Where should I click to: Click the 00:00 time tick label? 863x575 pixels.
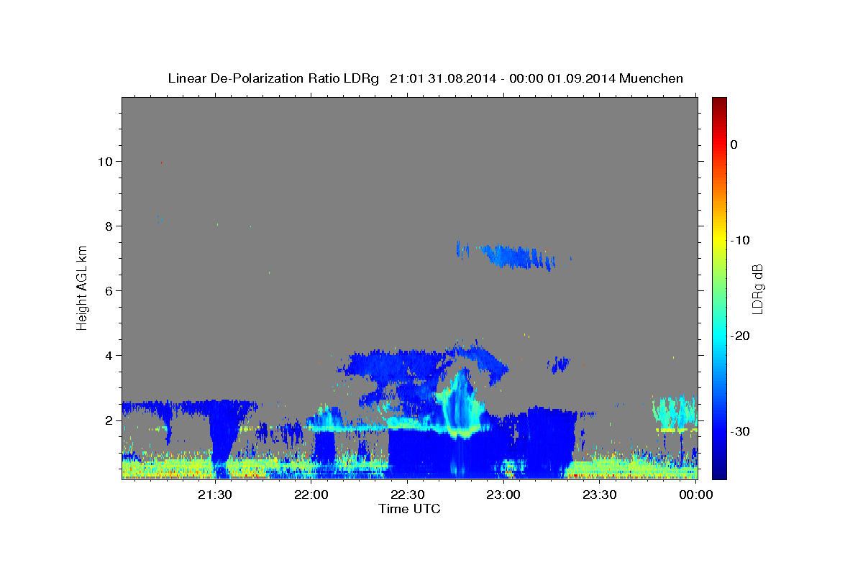695,494
